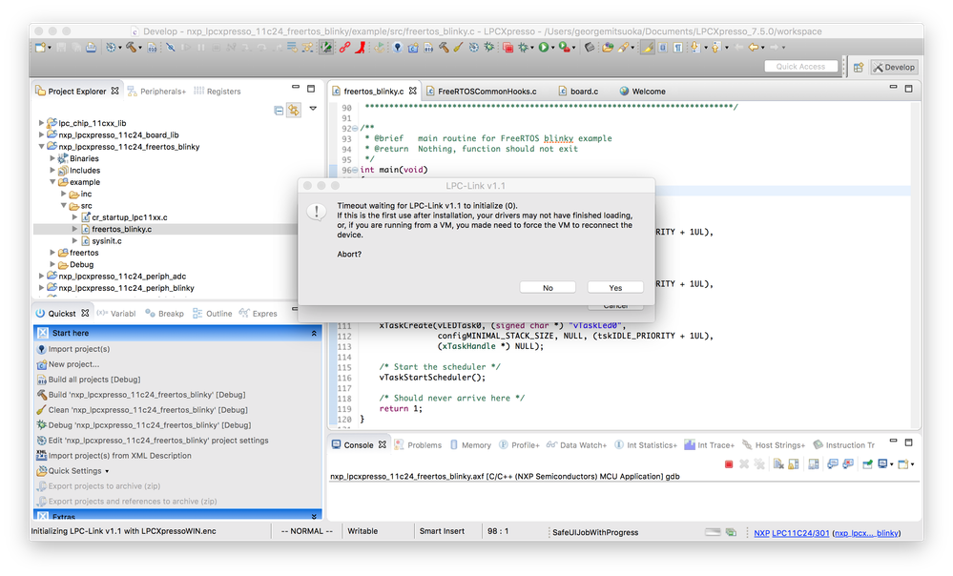Click Debug 'nxp_lpcxpresso_11c24_freertos_blinky' [Debug]
The height and width of the screenshot is (576, 953).
150,424
